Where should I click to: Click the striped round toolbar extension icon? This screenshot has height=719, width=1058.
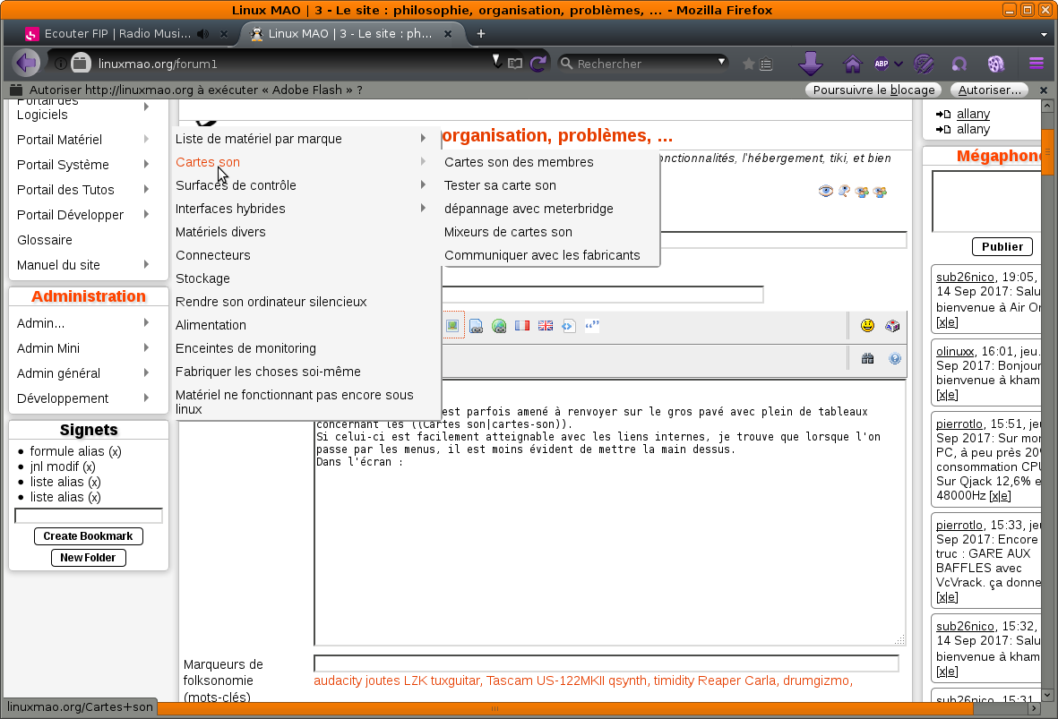click(924, 64)
